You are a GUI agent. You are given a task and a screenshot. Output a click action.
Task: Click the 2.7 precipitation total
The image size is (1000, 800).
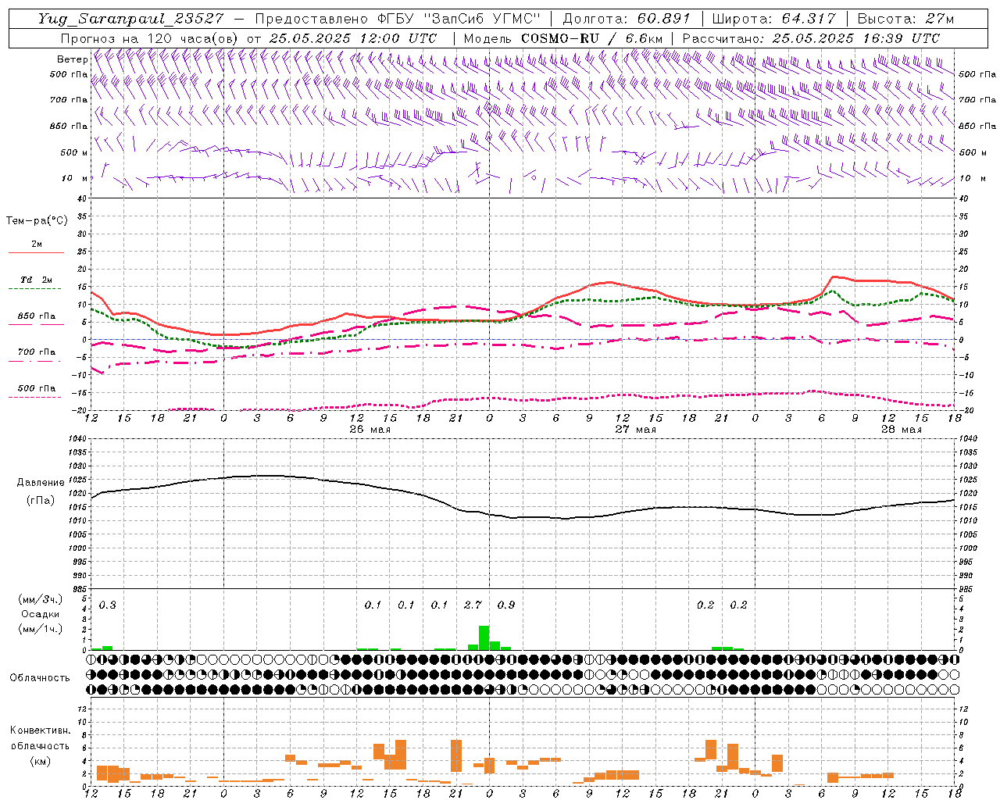coord(473,605)
